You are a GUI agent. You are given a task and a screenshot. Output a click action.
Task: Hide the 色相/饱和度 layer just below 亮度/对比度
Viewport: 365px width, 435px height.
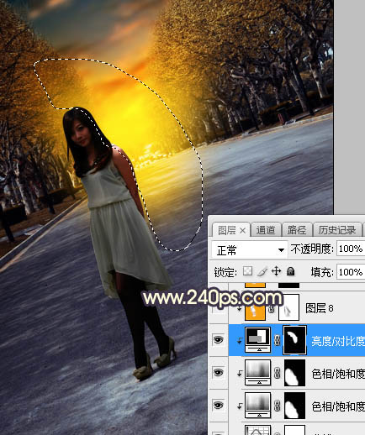(219, 373)
